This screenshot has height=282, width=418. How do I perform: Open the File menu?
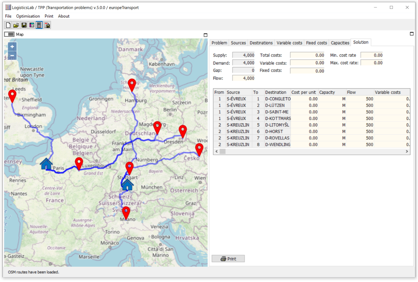[8, 16]
